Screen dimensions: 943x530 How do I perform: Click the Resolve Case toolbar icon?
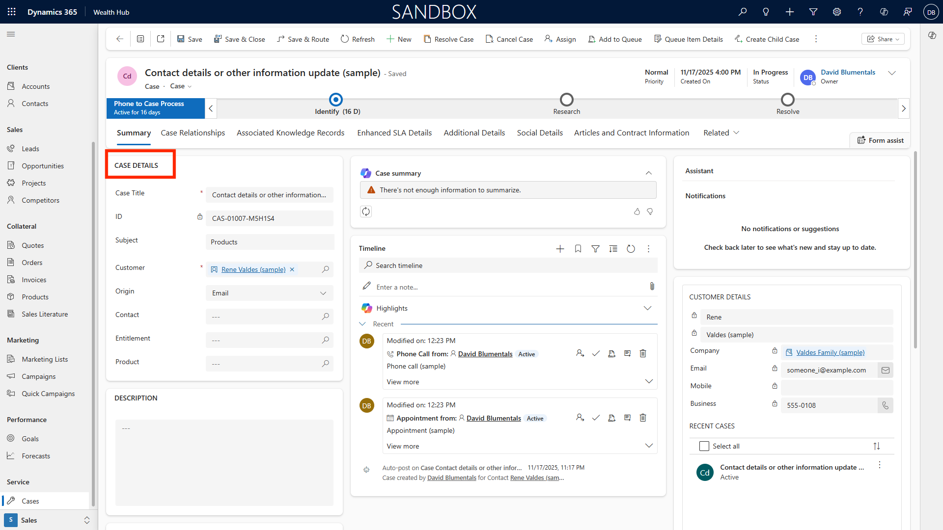tap(427, 39)
